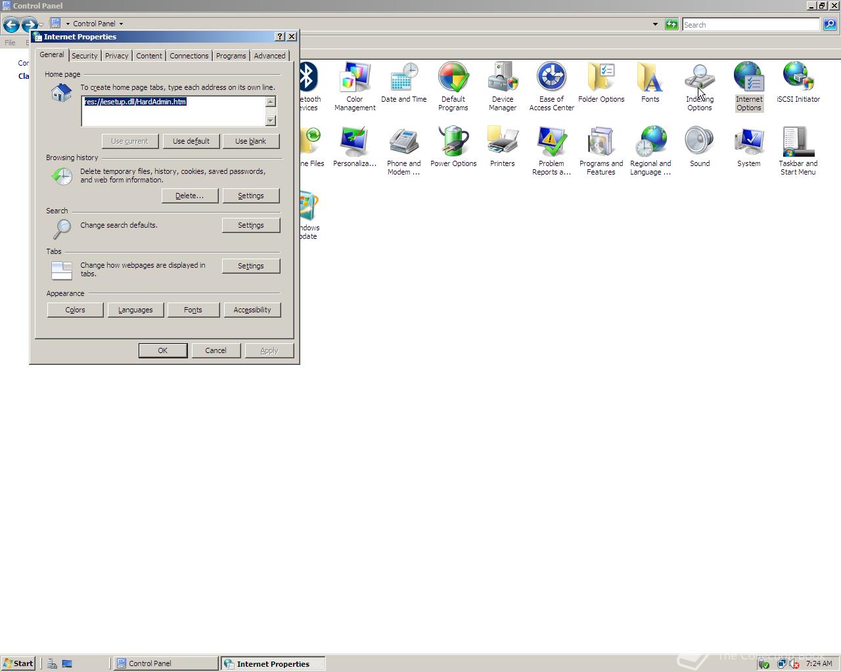The image size is (841, 672).
Task: Expand address bar history dropdown
Action: click(x=655, y=24)
